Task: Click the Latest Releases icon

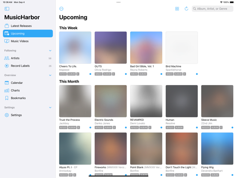Action: tap(6, 26)
